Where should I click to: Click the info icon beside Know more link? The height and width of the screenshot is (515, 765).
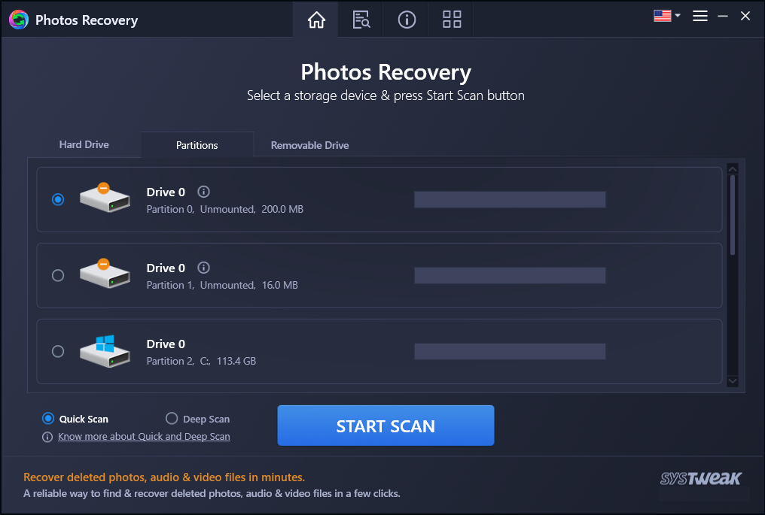47,437
